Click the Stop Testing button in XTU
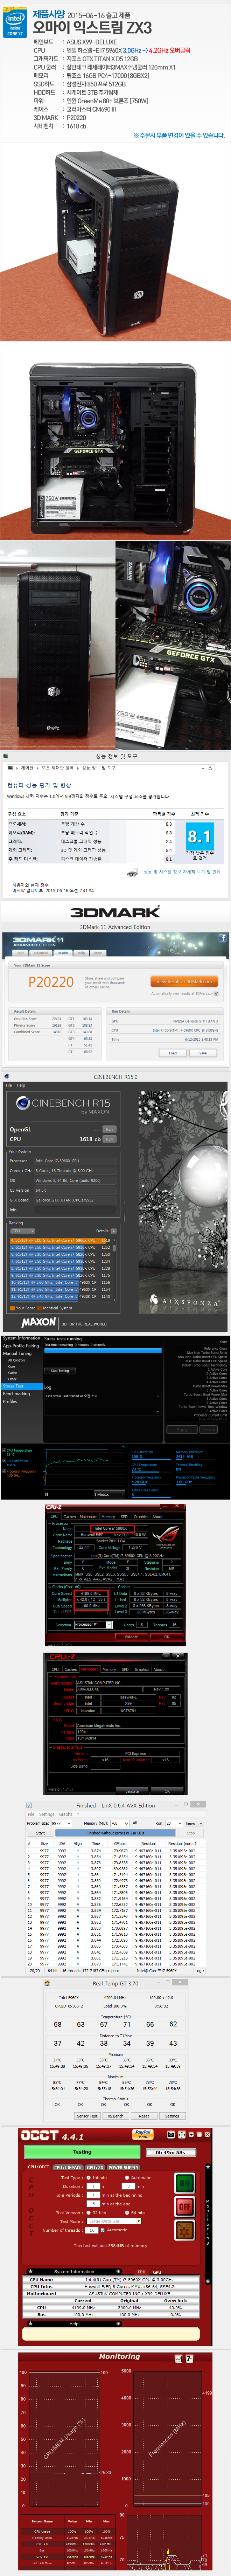 pos(60,1371)
